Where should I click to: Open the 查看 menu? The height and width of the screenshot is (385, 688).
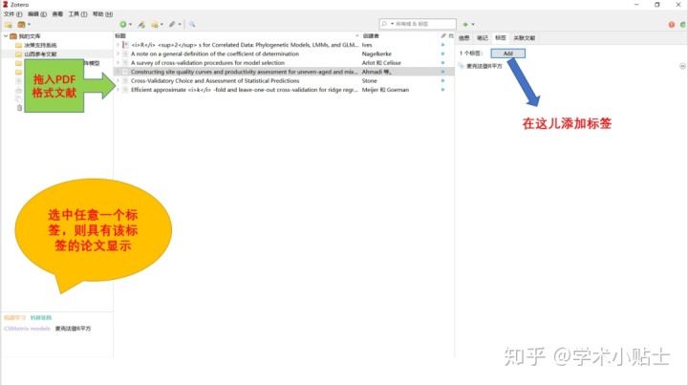57,14
